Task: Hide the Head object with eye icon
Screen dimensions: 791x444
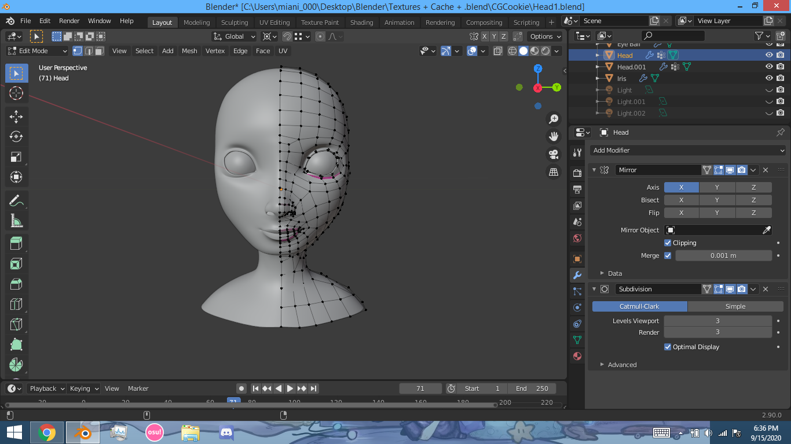Action: coord(769,55)
